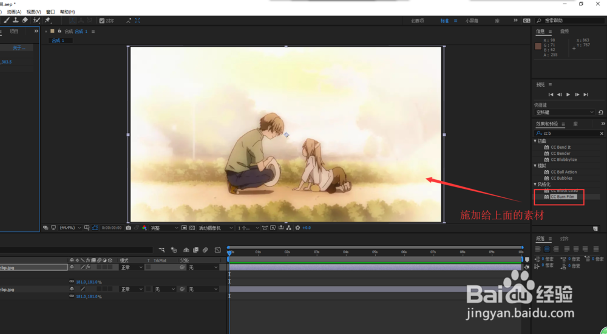
Task: Click the composition mini-flowchart icon in timeline
Action: click(162, 250)
